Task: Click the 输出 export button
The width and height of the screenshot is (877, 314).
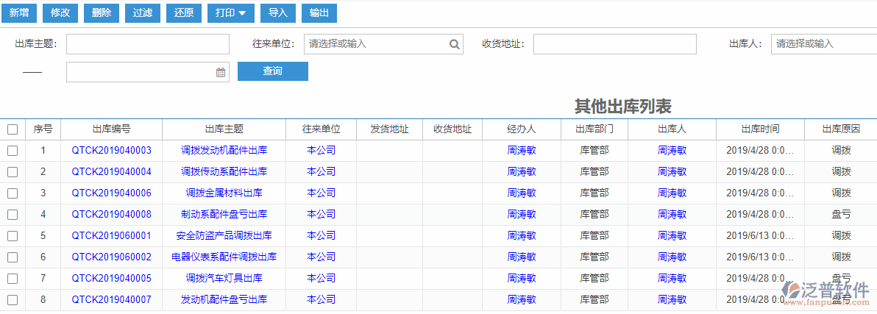Action: pos(319,13)
